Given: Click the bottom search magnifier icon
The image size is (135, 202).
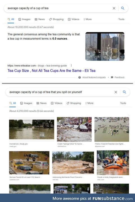Looking at the screenshot, I should pyautogui.click(x=124, y=92).
